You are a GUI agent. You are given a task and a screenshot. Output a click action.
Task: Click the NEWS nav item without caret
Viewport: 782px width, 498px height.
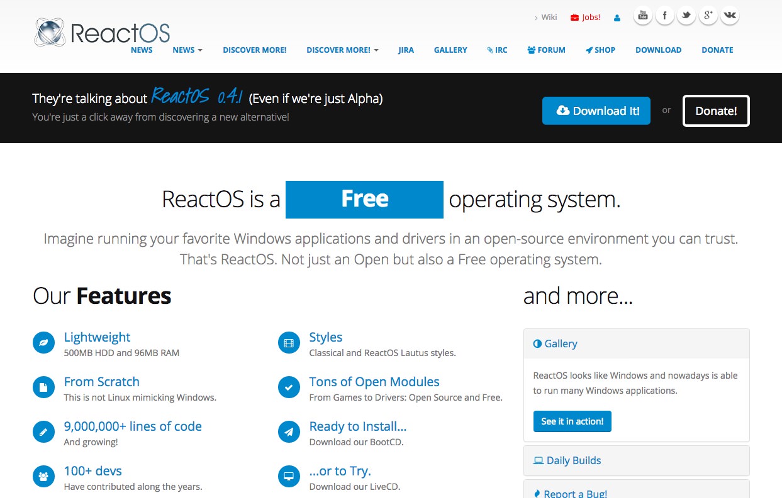pos(142,50)
